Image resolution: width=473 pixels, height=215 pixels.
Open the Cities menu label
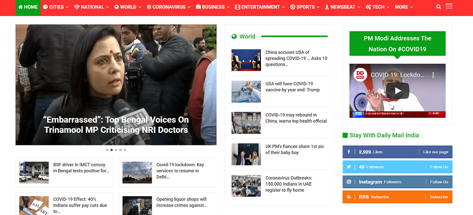(x=57, y=7)
